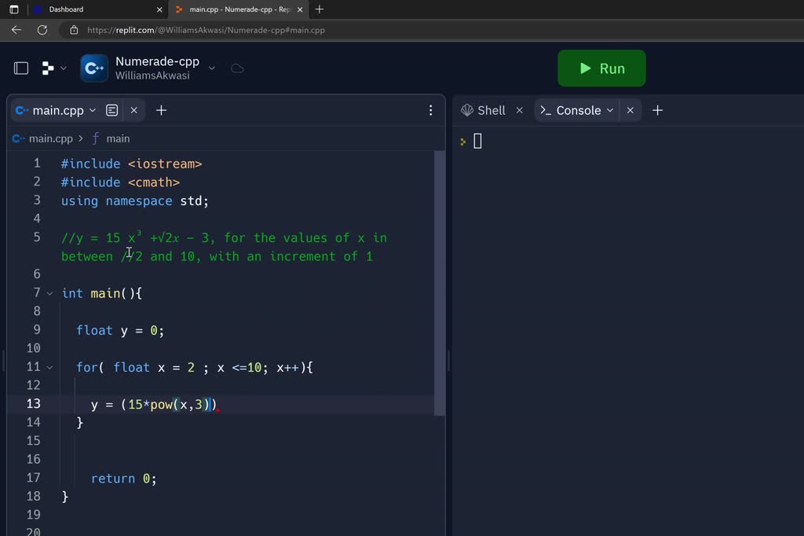
Task: Open the main.cpp tab dropdown chevron
Action: click(93, 111)
